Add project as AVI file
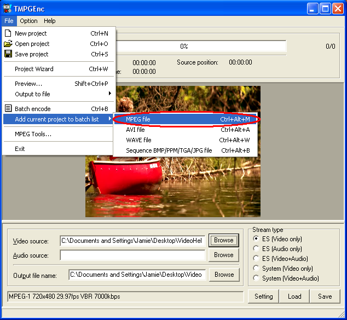The image size is (347, 320). (x=186, y=130)
